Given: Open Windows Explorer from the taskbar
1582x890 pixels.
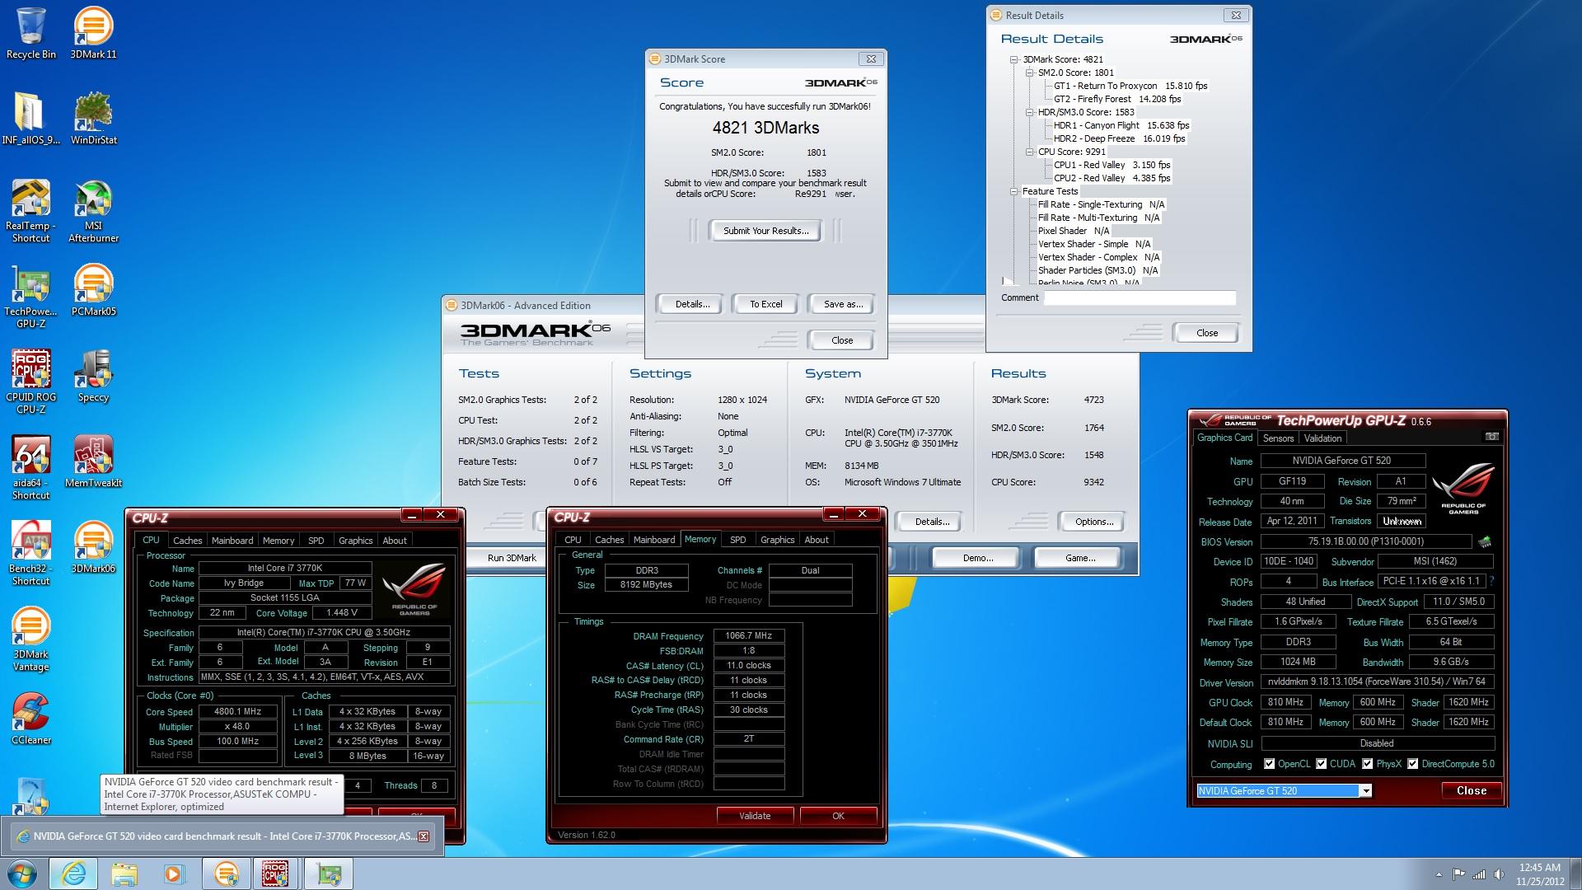Looking at the screenshot, I should (x=124, y=874).
